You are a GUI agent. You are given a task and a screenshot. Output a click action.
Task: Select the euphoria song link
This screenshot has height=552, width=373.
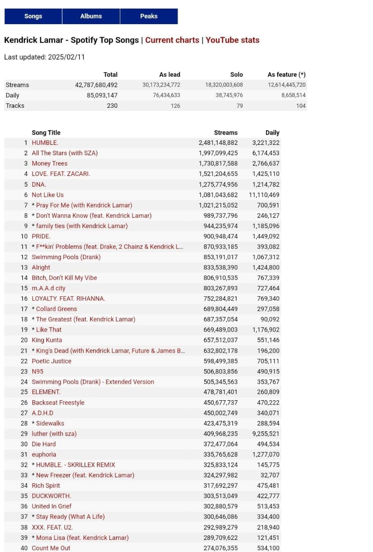click(x=44, y=455)
